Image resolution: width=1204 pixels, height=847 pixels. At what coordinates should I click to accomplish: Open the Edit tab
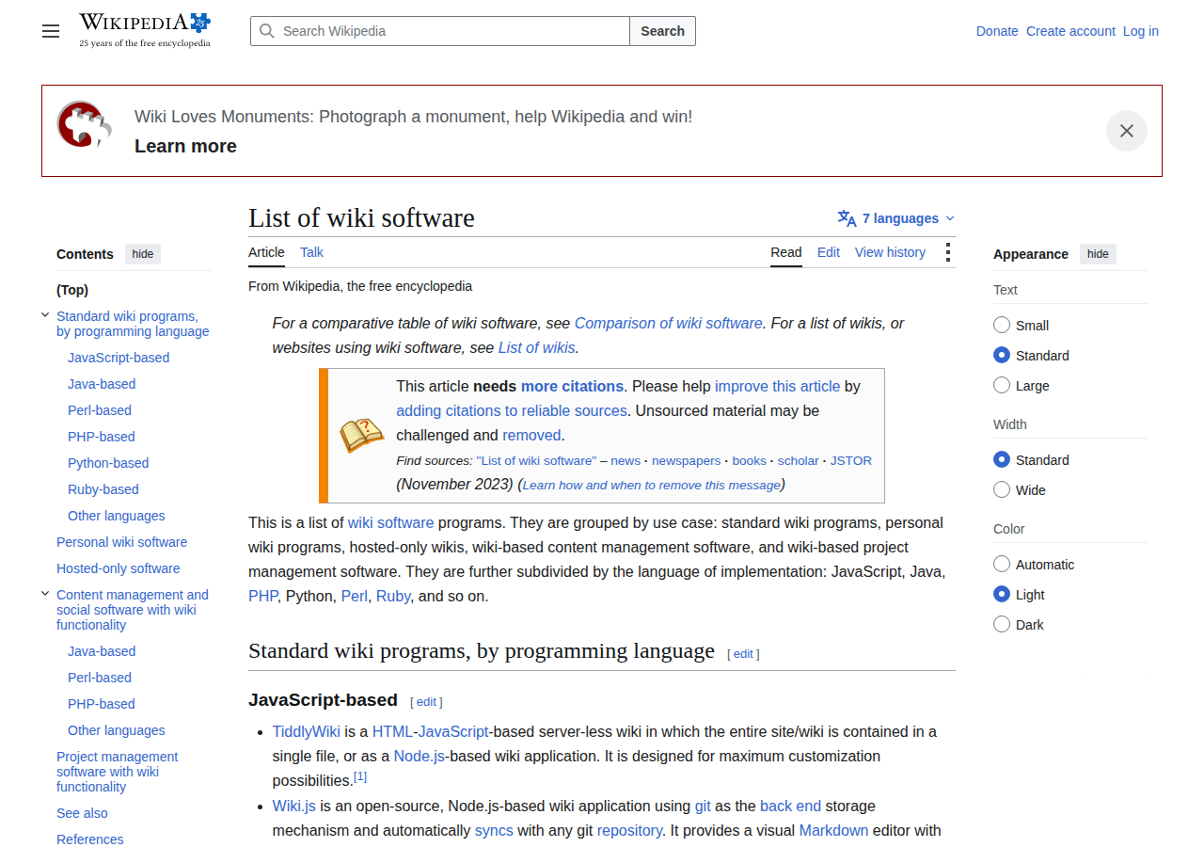click(x=829, y=252)
